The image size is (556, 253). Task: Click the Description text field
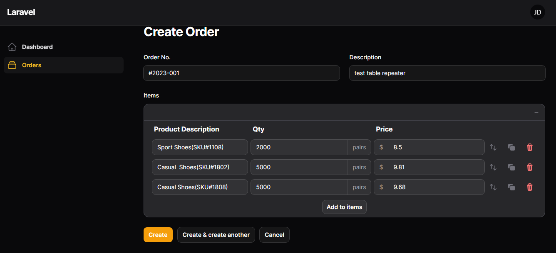click(447, 73)
